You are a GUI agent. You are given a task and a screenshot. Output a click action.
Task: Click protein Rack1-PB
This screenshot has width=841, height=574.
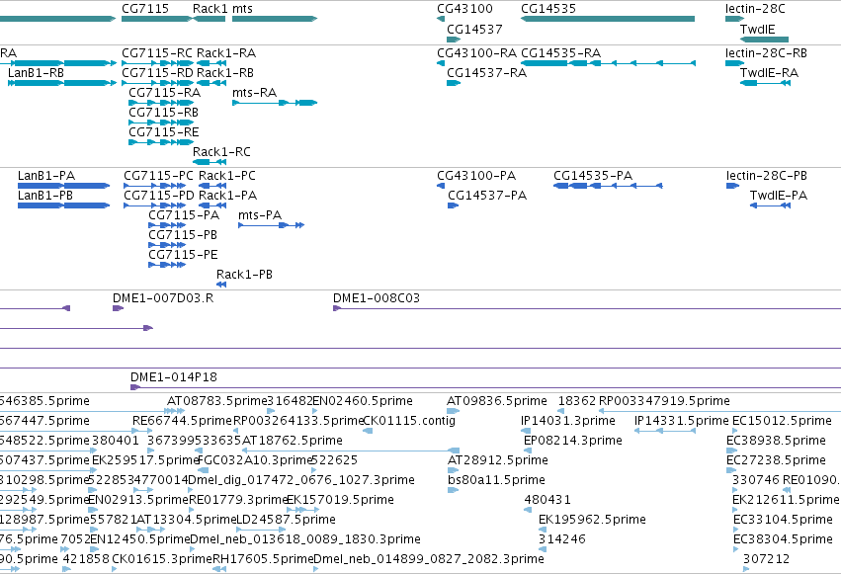[x=244, y=275]
